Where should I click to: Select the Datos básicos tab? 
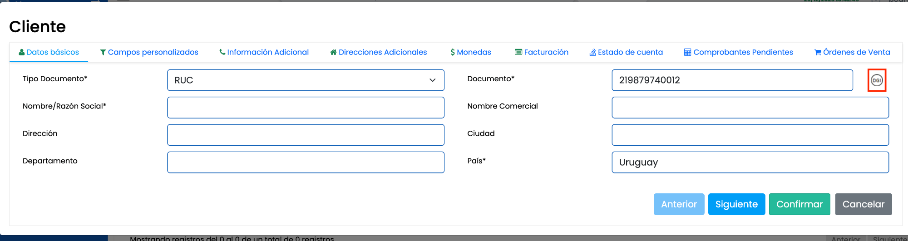(x=49, y=52)
